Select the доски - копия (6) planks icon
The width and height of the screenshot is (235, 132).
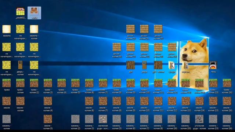117,47
